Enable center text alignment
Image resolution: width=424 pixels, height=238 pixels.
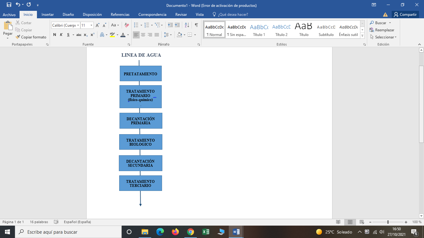(143, 35)
